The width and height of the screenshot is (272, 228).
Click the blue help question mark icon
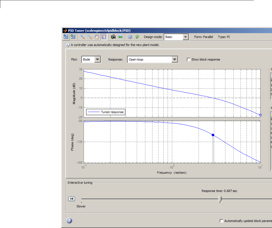coord(69,221)
